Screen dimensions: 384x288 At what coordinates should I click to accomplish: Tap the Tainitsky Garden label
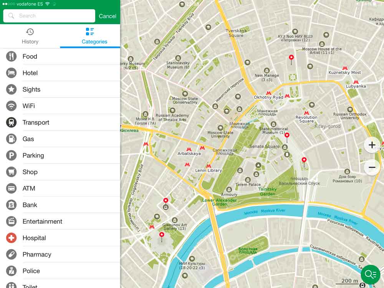coord(267,192)
